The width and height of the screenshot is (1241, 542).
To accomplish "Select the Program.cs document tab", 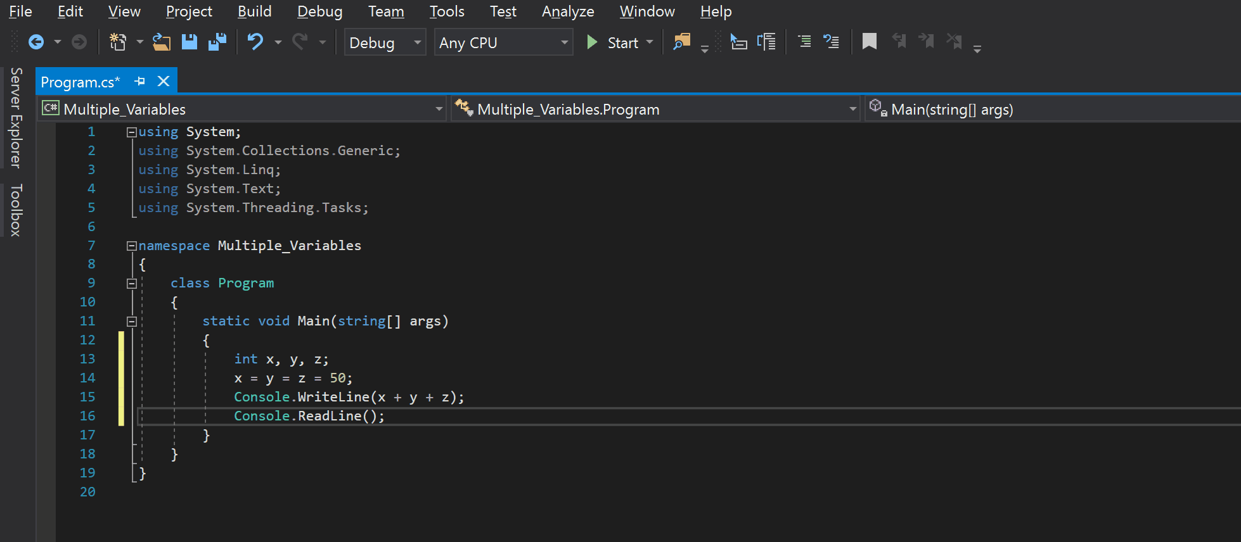I will click(80, 82).
